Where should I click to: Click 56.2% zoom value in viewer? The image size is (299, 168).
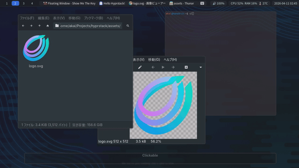coord(156,141)
